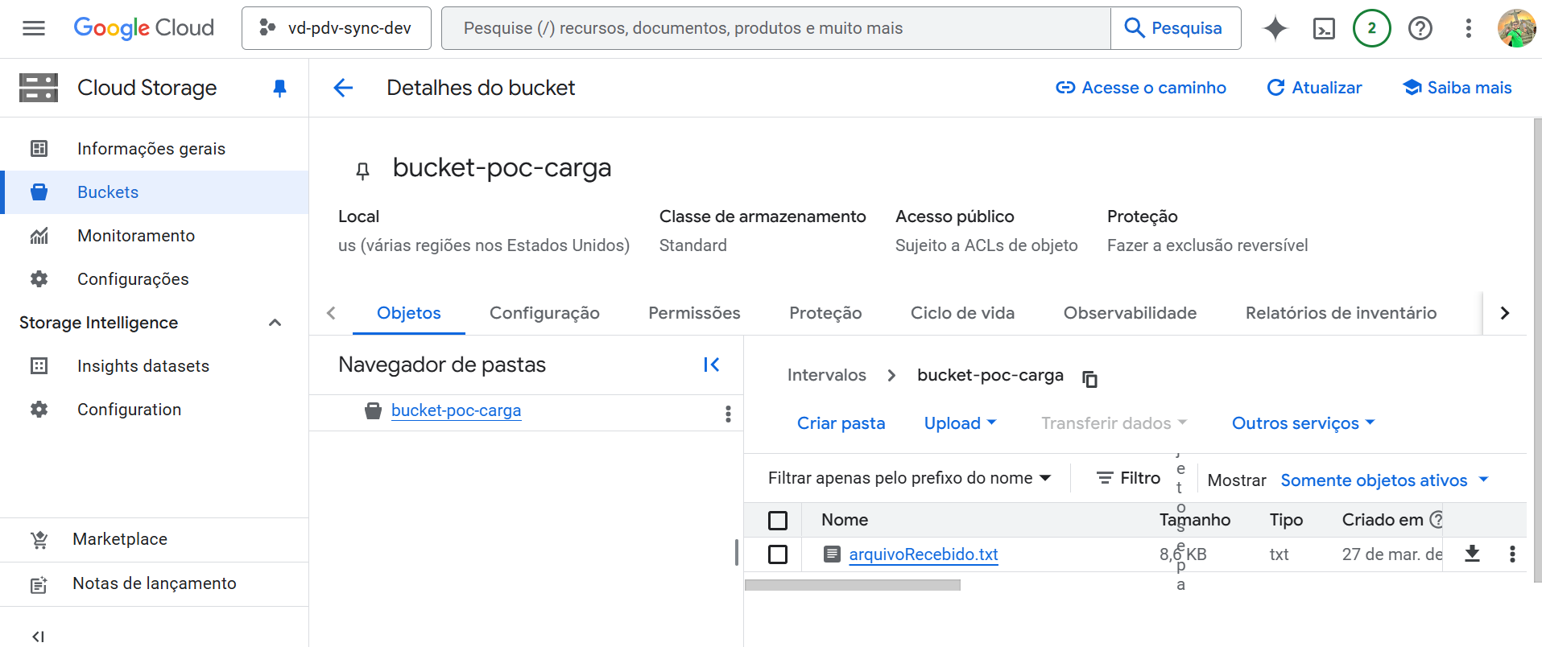Open the Somente objetos ativos dropdown
The height and width of the screenshot is (647, 1542).
click(x=1384, y=480)
